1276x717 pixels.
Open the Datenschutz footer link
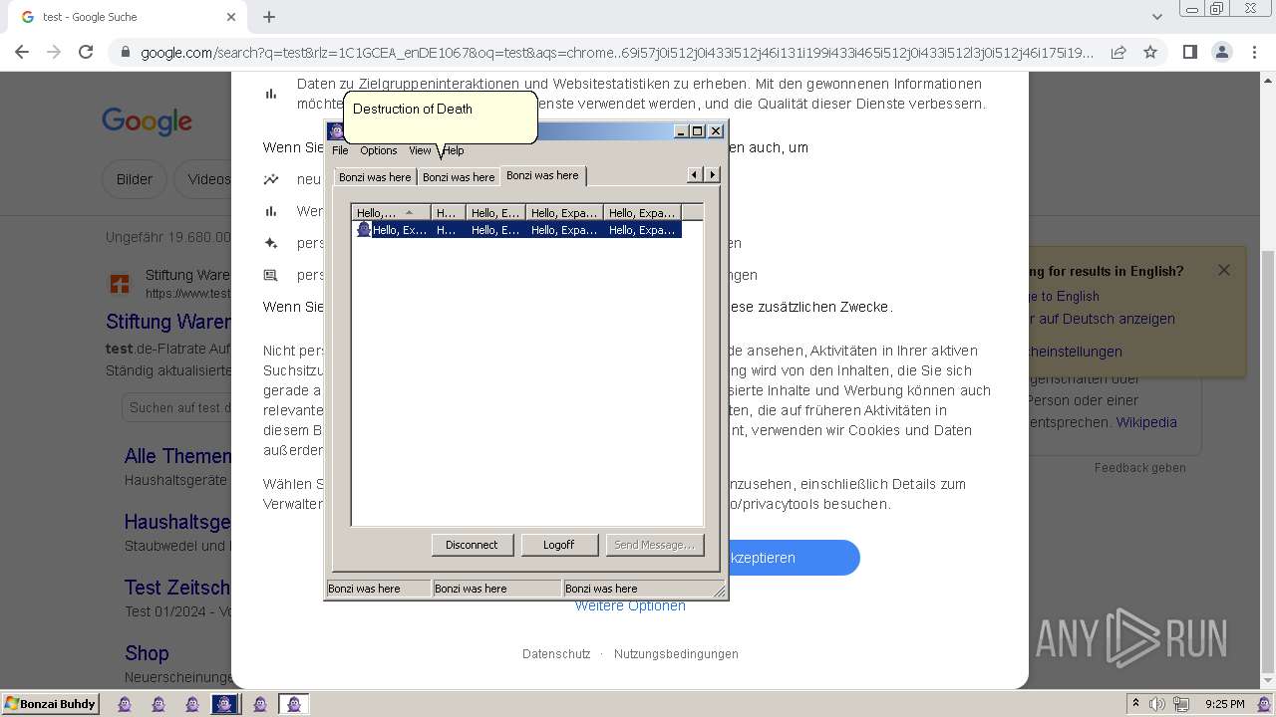click(556, 654)
